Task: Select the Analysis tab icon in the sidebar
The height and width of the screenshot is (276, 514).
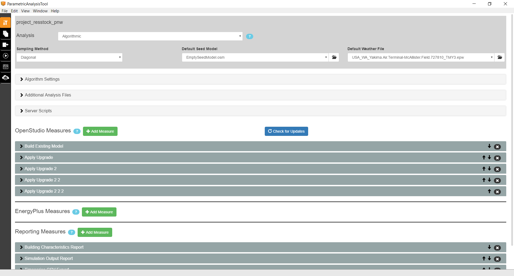Action: tap(5, 23)
